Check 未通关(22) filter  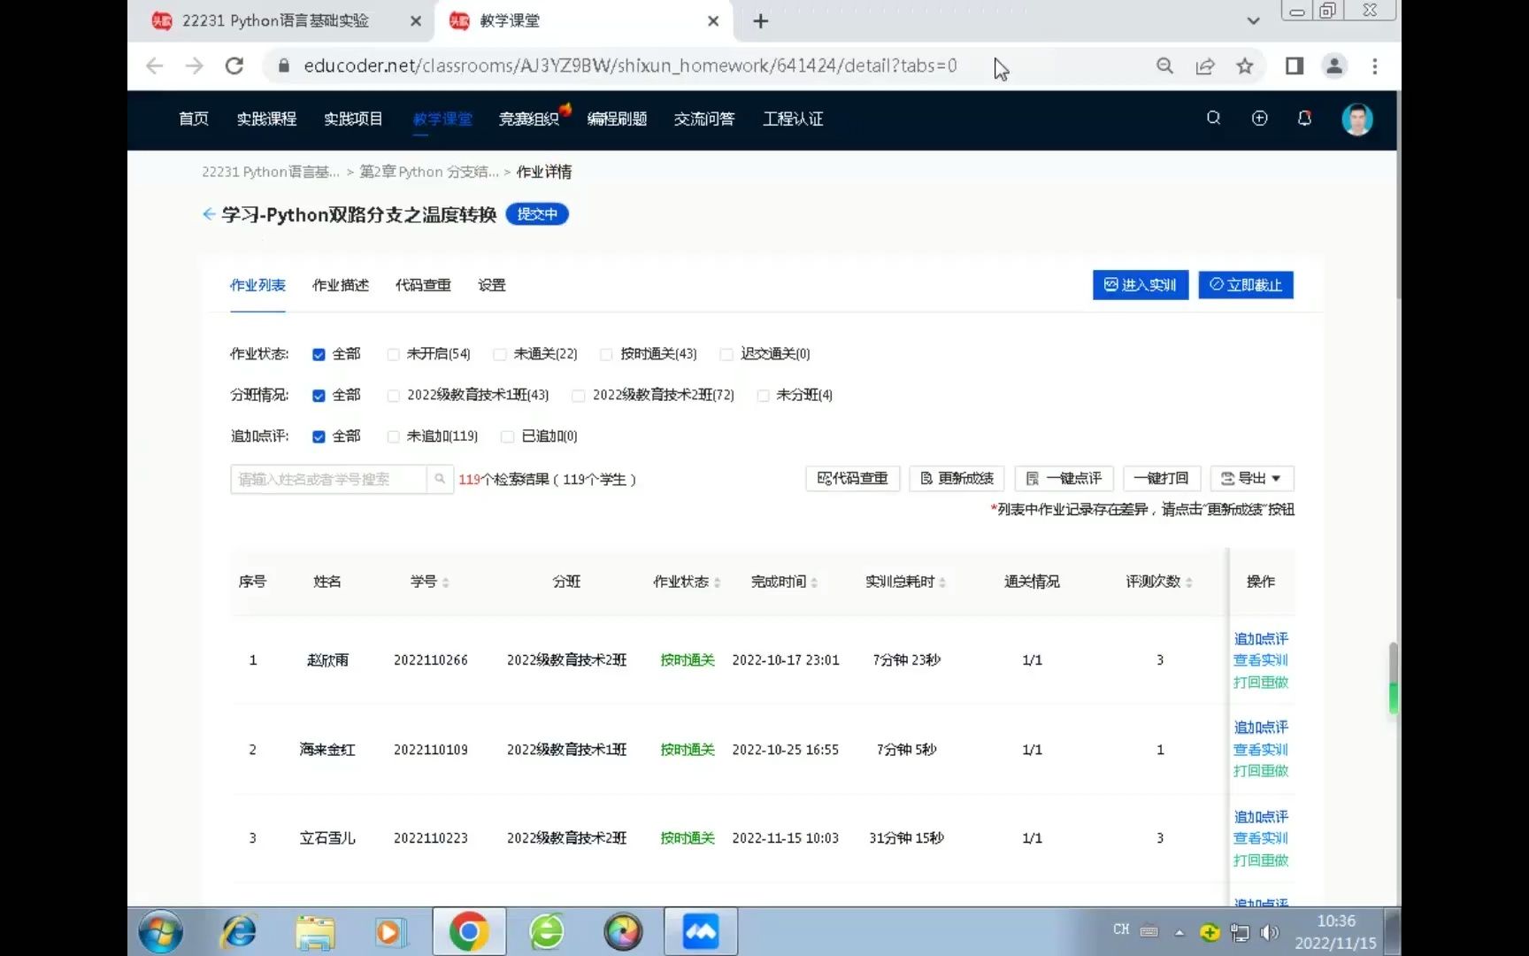click(x=500, y=355)
